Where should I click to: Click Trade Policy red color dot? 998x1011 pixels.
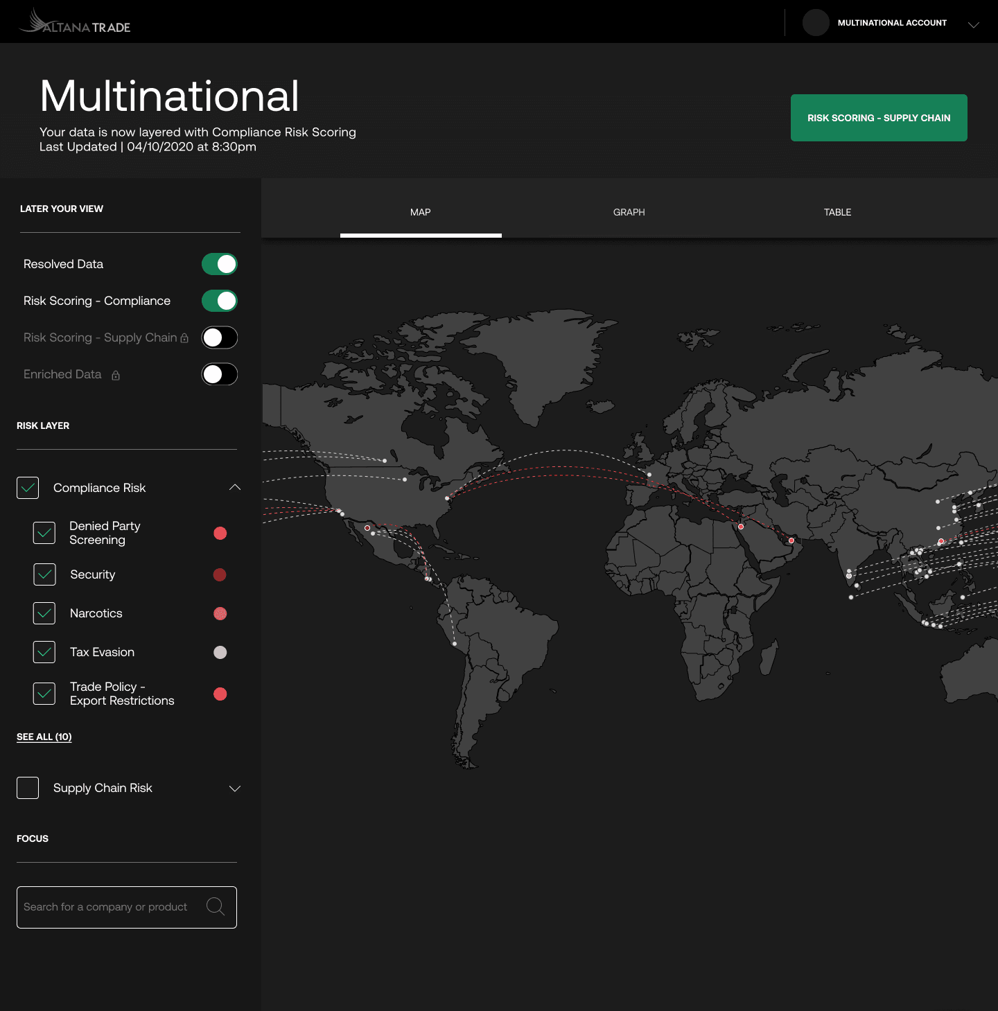(x=220, y=694)
